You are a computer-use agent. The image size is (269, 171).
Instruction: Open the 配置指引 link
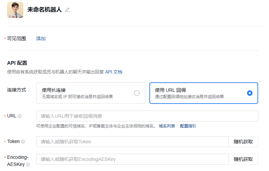[x=188, y=126]
